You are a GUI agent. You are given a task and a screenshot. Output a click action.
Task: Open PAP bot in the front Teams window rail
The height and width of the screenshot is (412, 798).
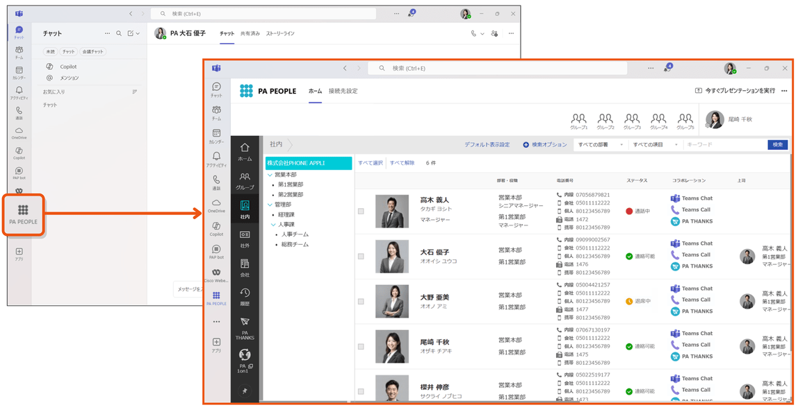216,252
